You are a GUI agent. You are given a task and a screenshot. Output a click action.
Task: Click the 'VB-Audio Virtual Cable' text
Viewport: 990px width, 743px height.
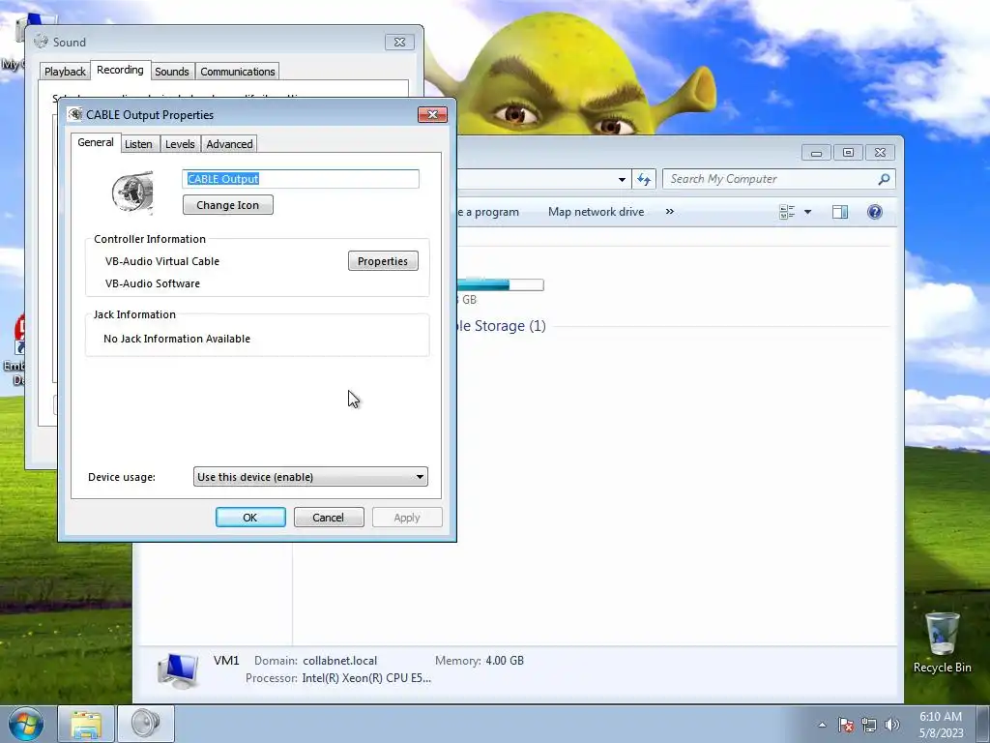pyautogui.click(x=162, y=261)
